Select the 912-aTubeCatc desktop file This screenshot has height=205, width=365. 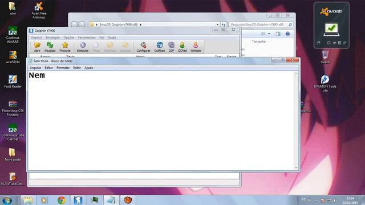click(13, 179)
